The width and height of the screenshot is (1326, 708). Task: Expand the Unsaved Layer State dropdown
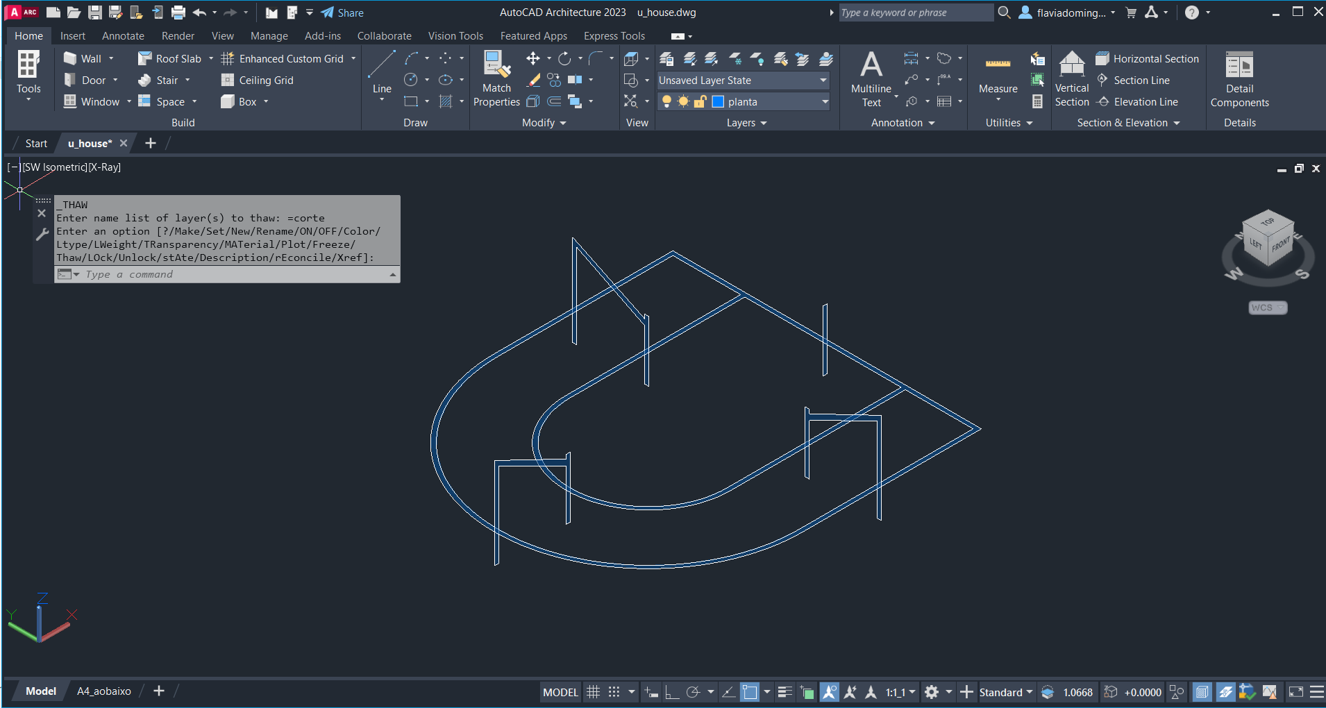tap(823, 81)
